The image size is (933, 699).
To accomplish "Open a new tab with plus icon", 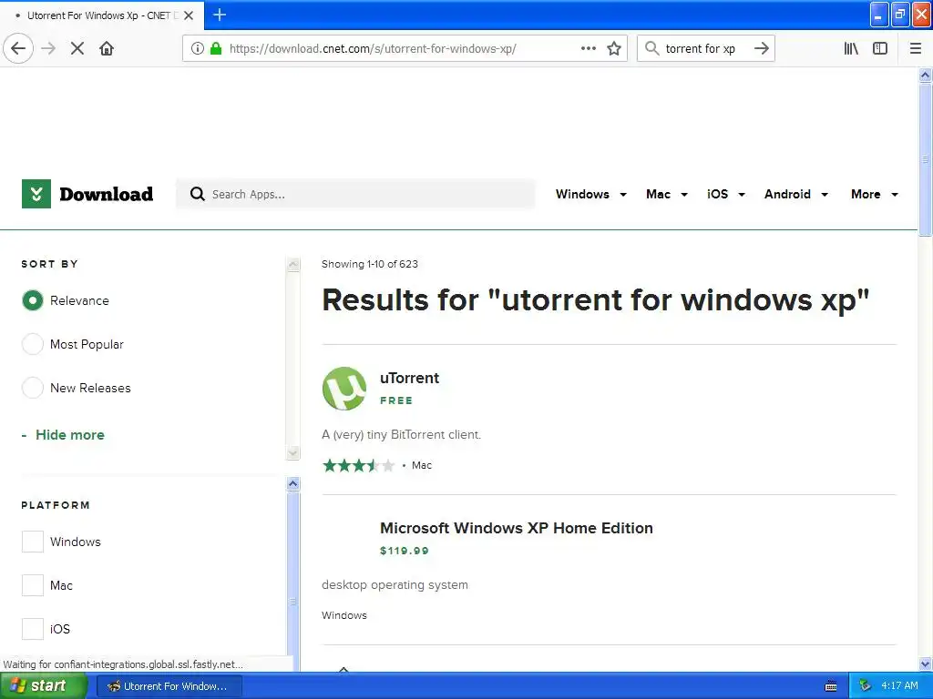I will tap(220, 15).
